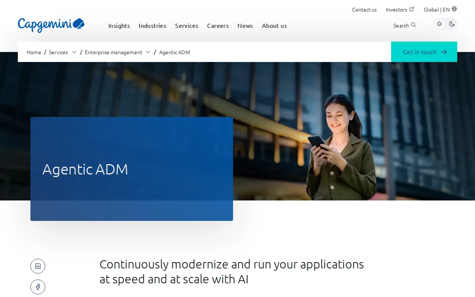
Task: Share page on Facebook
Action: tap(38, 287)
